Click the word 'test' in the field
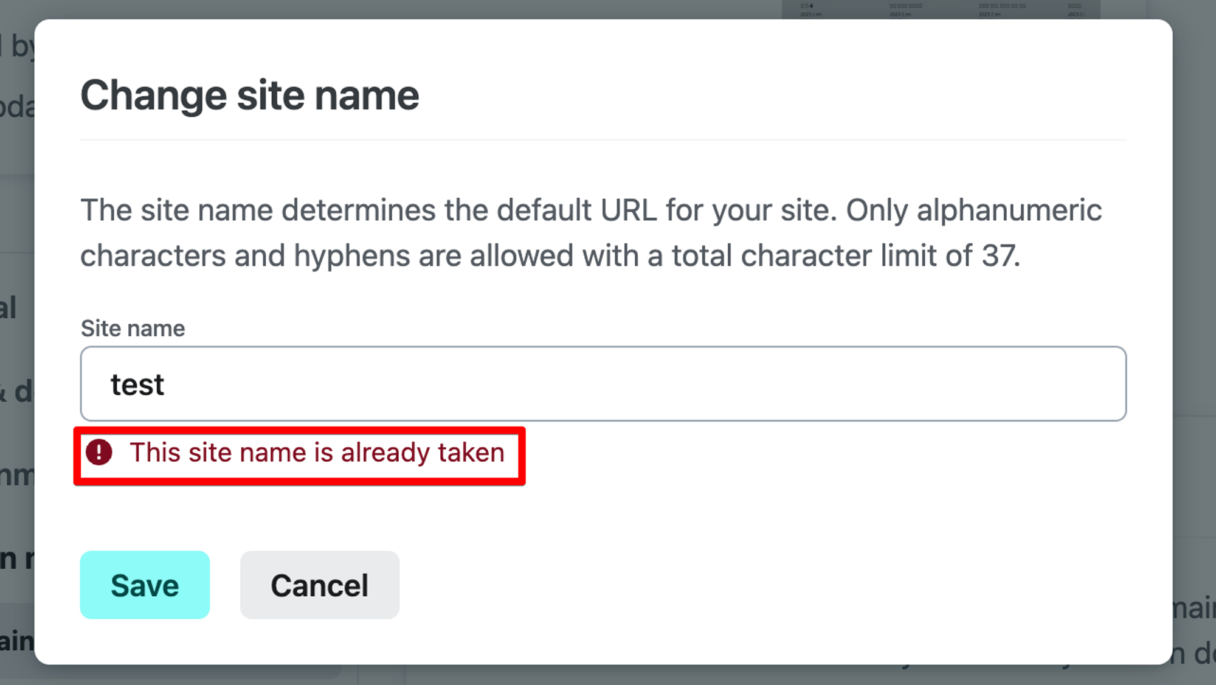The image size is (1216, 685). click(x=137, y=385)
